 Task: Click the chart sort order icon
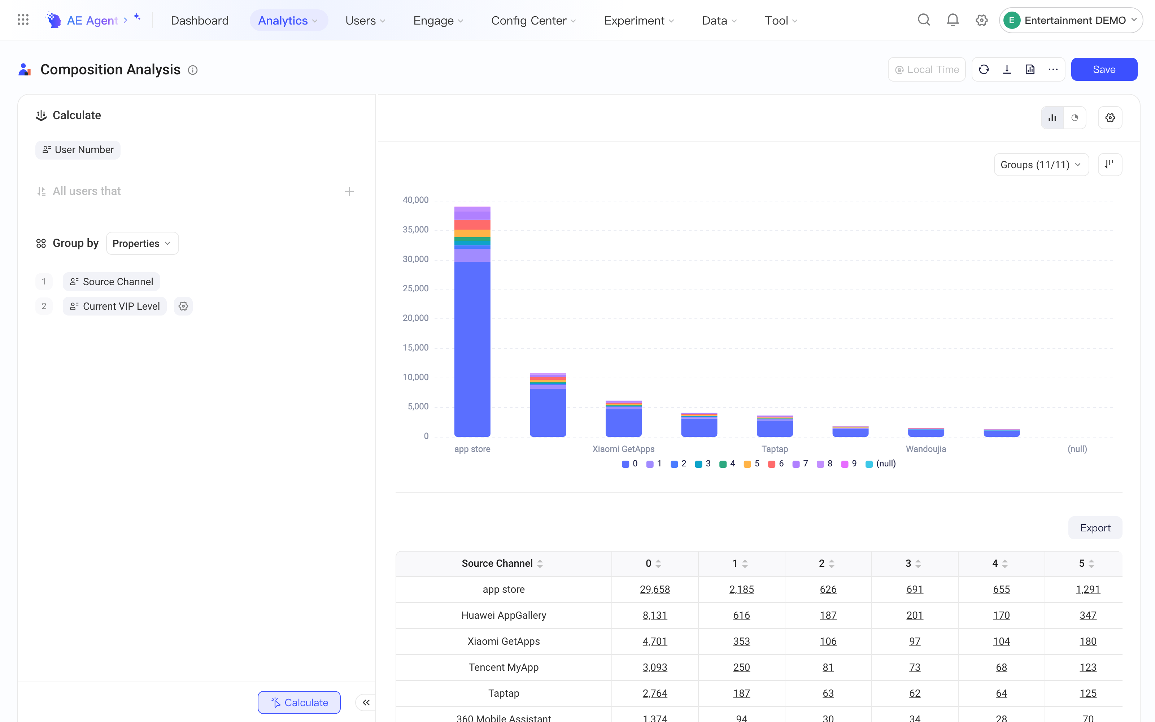pos(1110,165)
